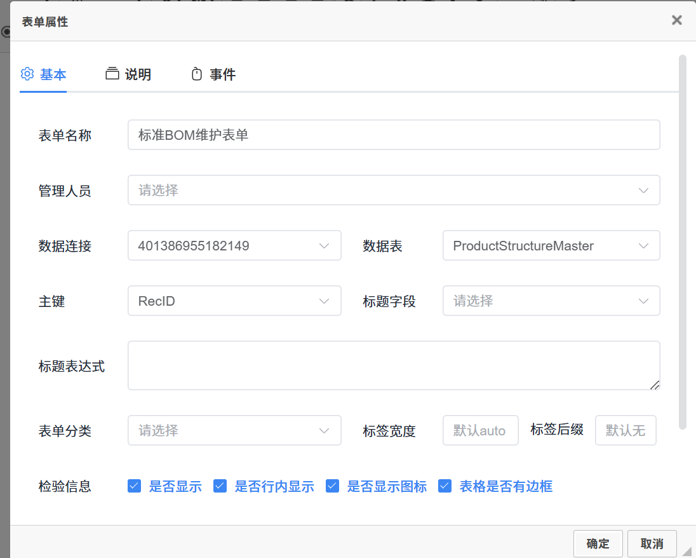
Task: Click the 表单名称 input field
Action: (x=394, y=135)
